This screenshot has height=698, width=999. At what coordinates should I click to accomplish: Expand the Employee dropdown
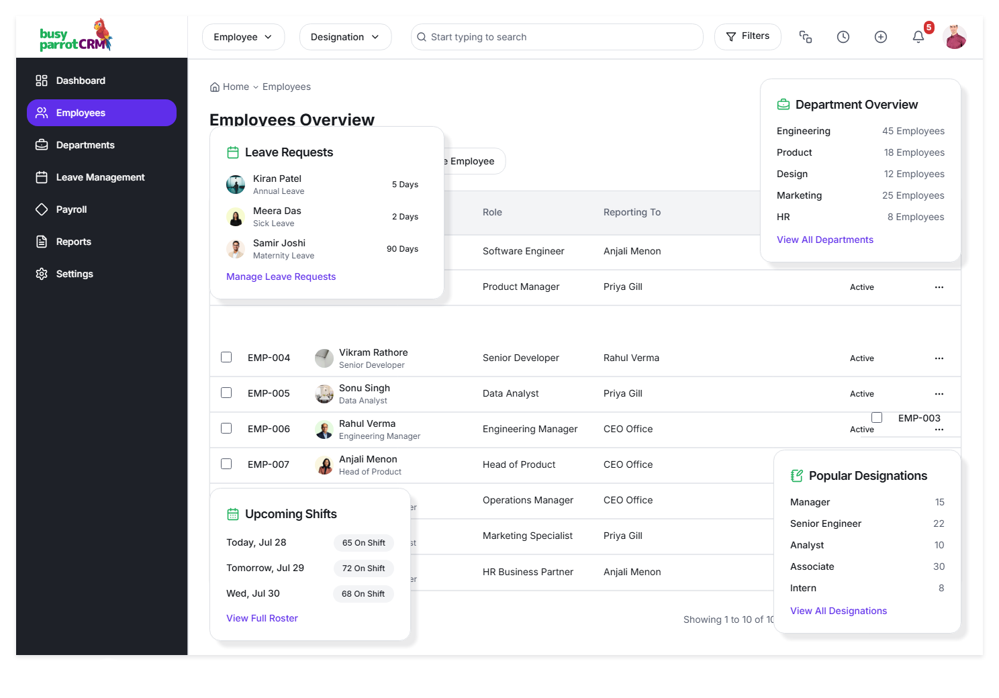click(243, 37)
